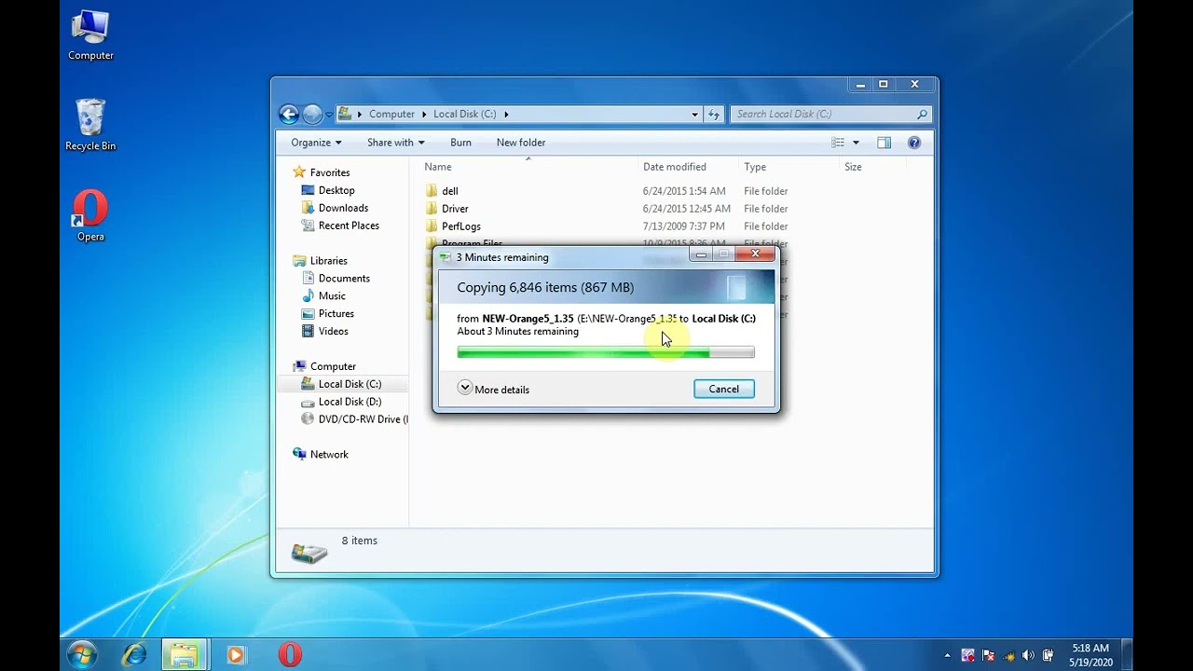Image resolution: width=1193 pixels, height=671 pixels.
Task: Open the volume speaker tray icon
Action: coord(1028,655)
